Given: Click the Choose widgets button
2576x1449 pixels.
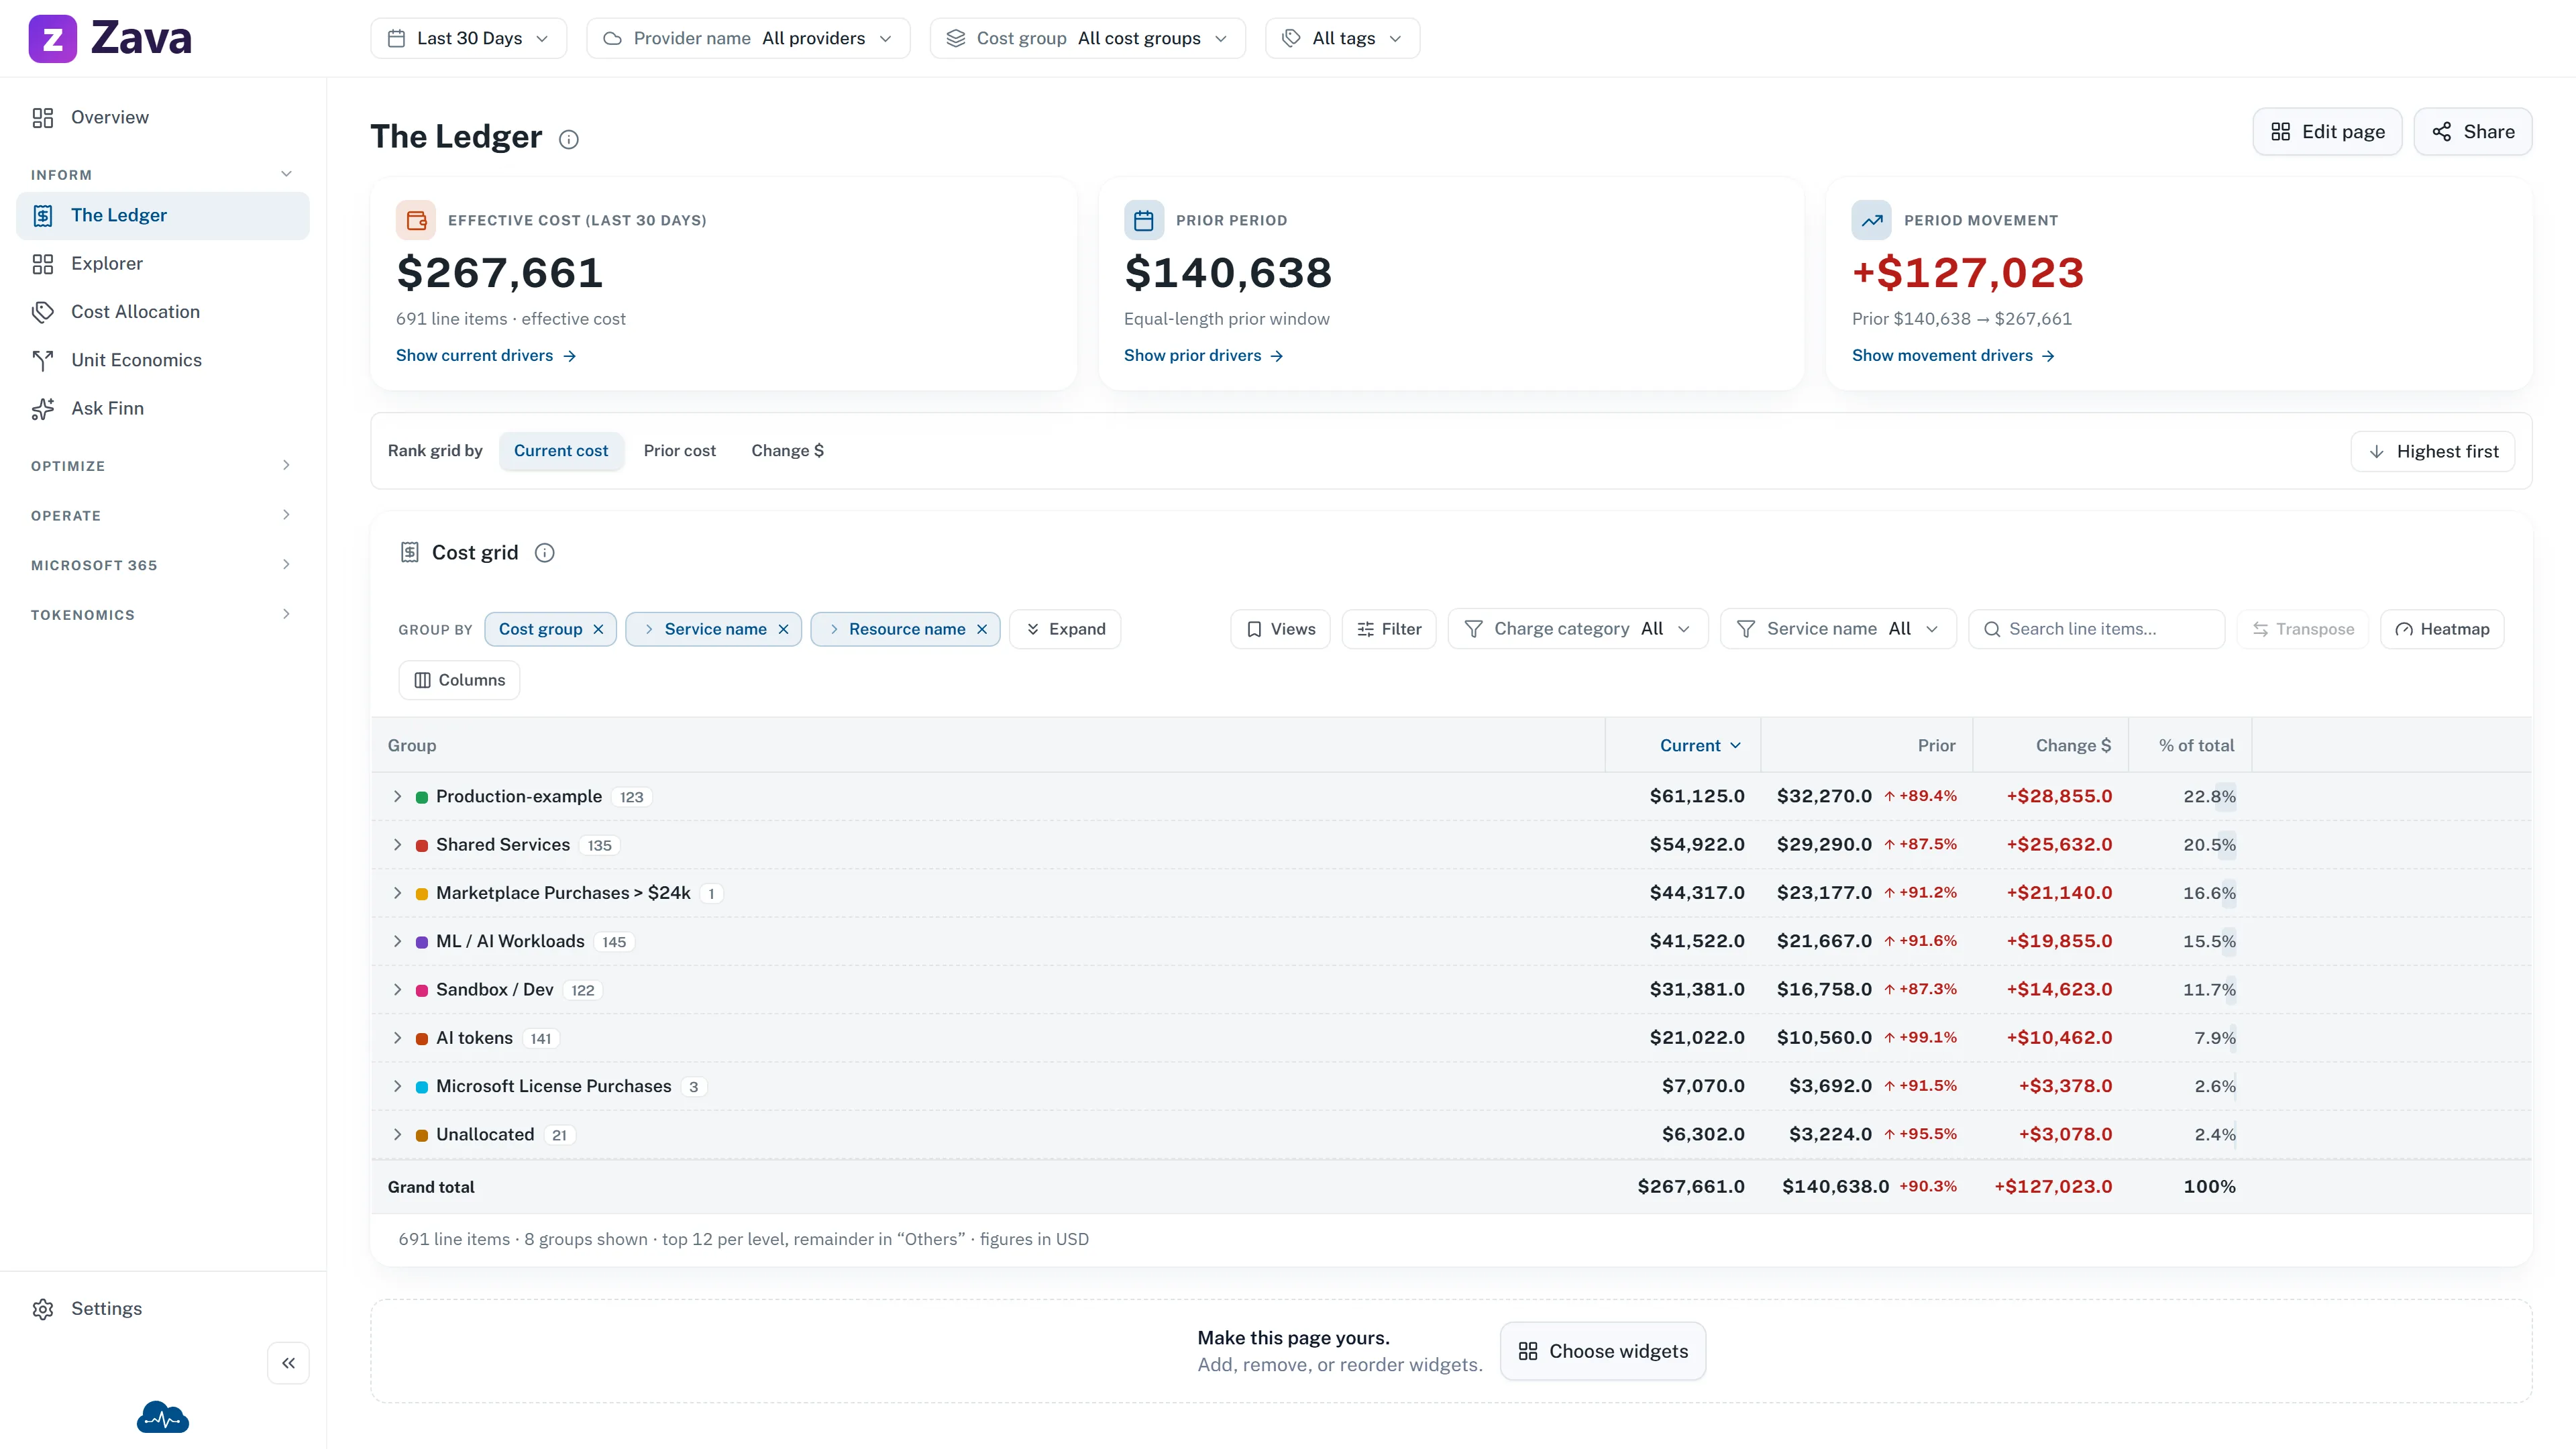Looking at the screenshot, I should (1603, 1352).
